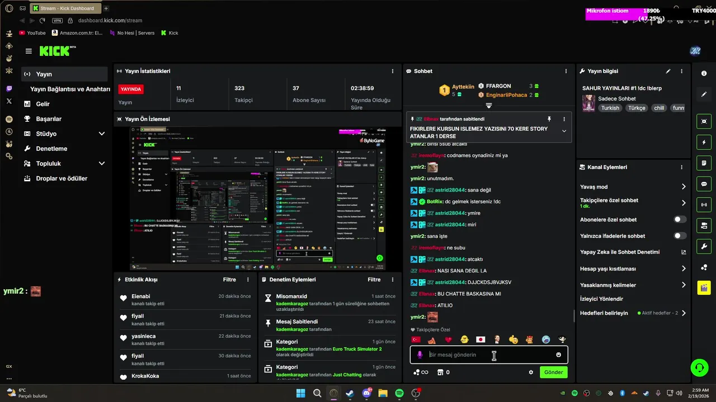Open Denetleme page
The height and width of the screenshot is (402, 716).
[x=51, y=149]
